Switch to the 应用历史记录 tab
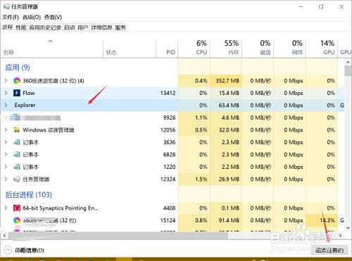This screenshot has width=352, height=261. [x=45, y=27]
